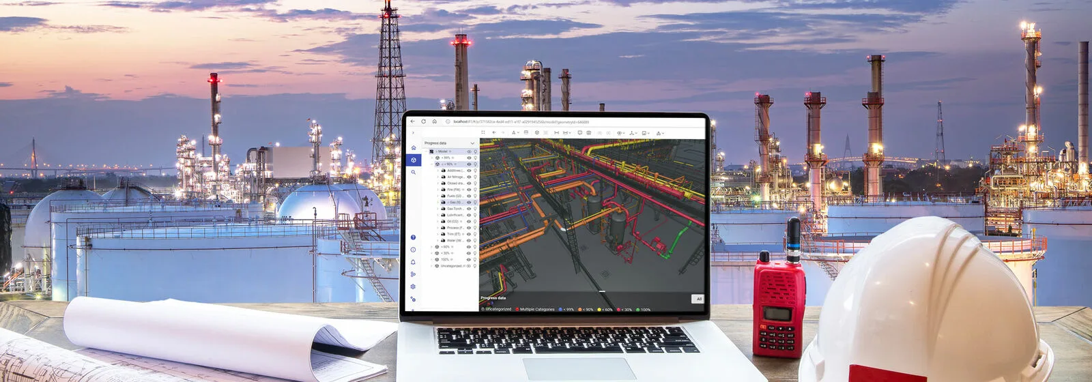Go to browser home icon
The height and width of the screenshot is (382, 1092).
click(434, 121)
